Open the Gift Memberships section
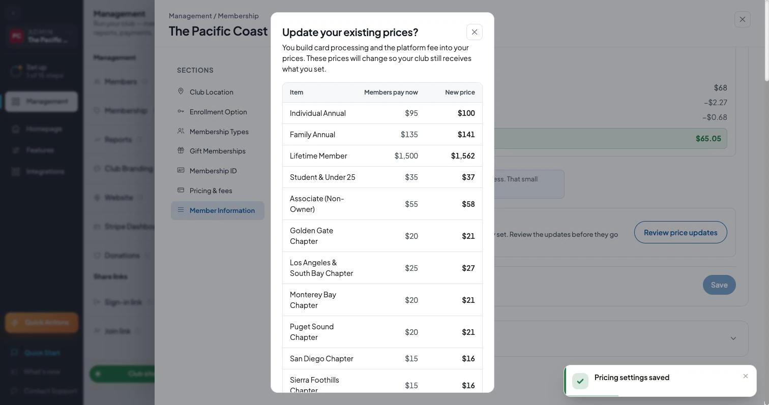 218,151
